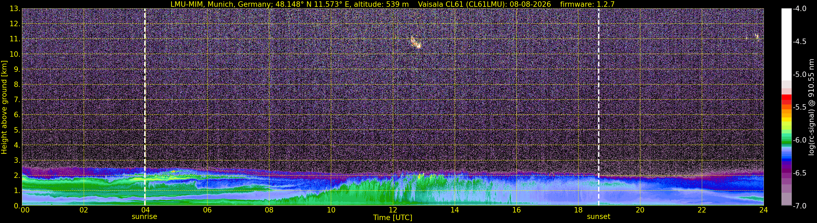Click the height axis tick 9.
The image size is (817, 223).
pos(17,69)
